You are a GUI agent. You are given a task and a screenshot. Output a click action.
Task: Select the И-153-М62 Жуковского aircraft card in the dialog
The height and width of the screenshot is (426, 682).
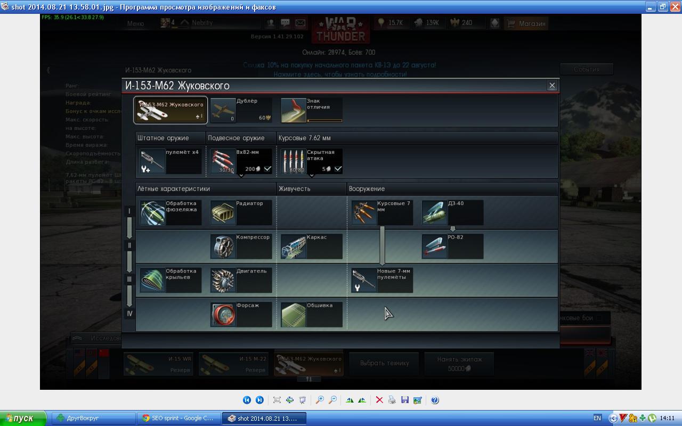click(x=170, y=110)
